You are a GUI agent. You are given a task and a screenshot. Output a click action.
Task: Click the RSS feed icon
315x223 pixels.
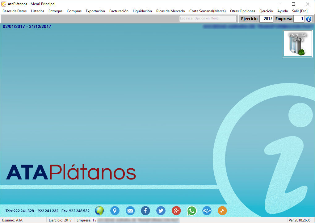pyautogui.click(x=222, y=211)
